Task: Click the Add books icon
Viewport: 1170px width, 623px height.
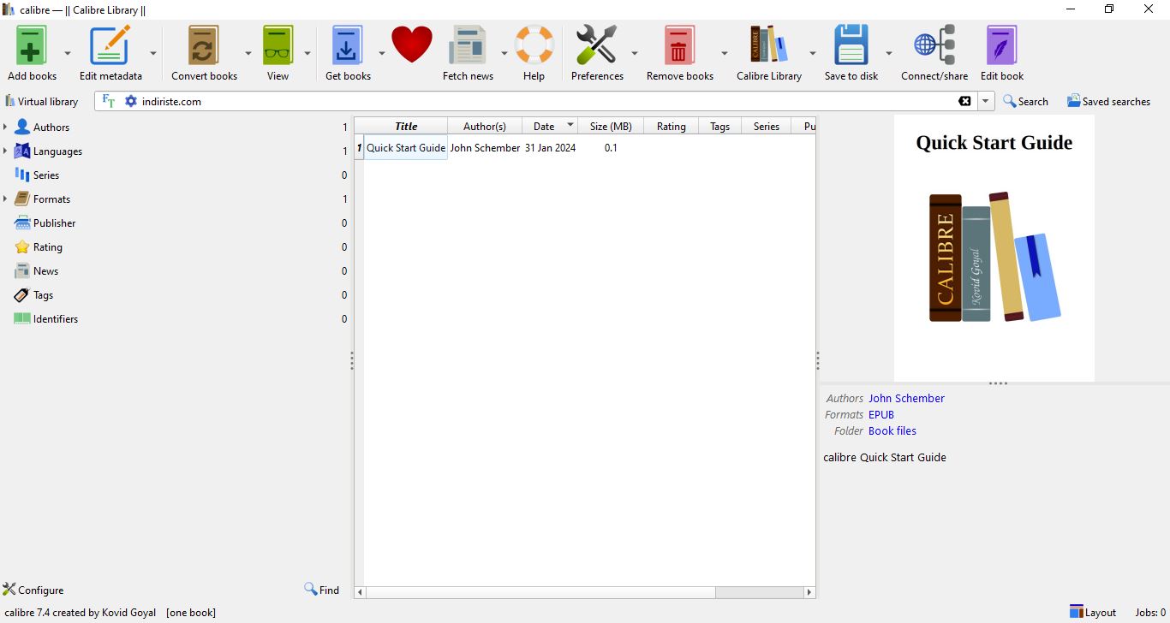Action: pyautogui.click(x=31, y=45)
